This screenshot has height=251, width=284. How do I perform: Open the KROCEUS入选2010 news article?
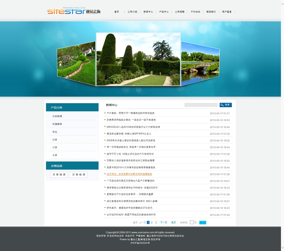pyautogui.click(x=133, y=127)
